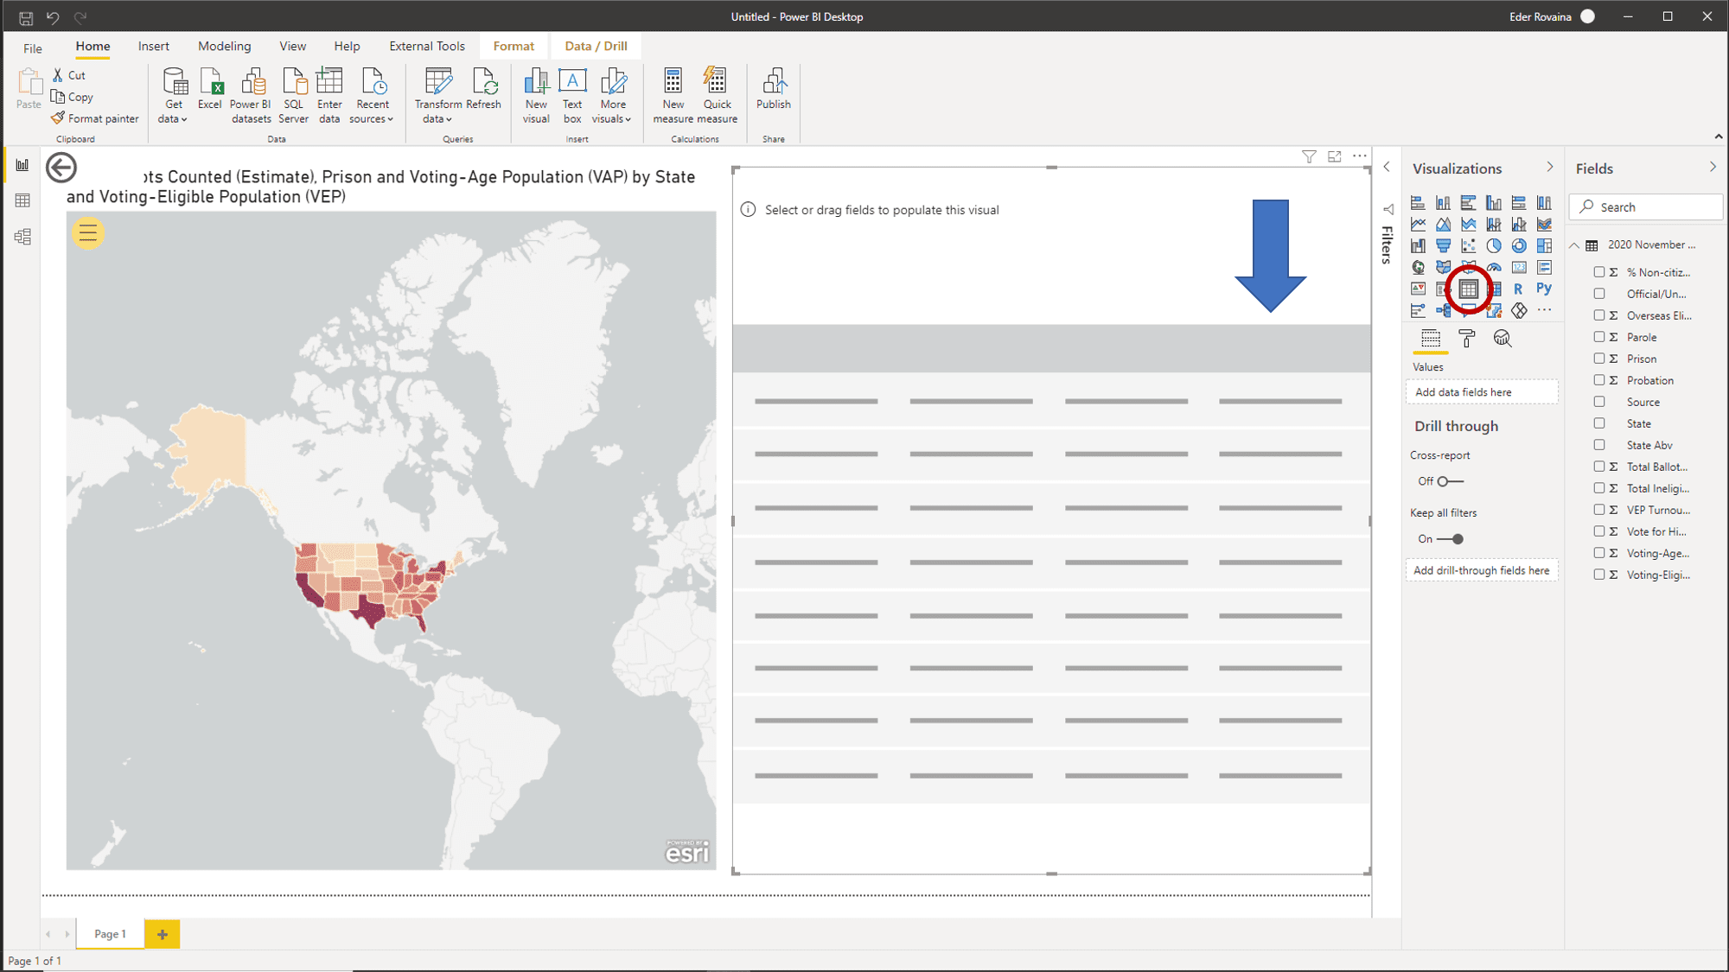Click Add data fields here in Values

point(1482,391)
